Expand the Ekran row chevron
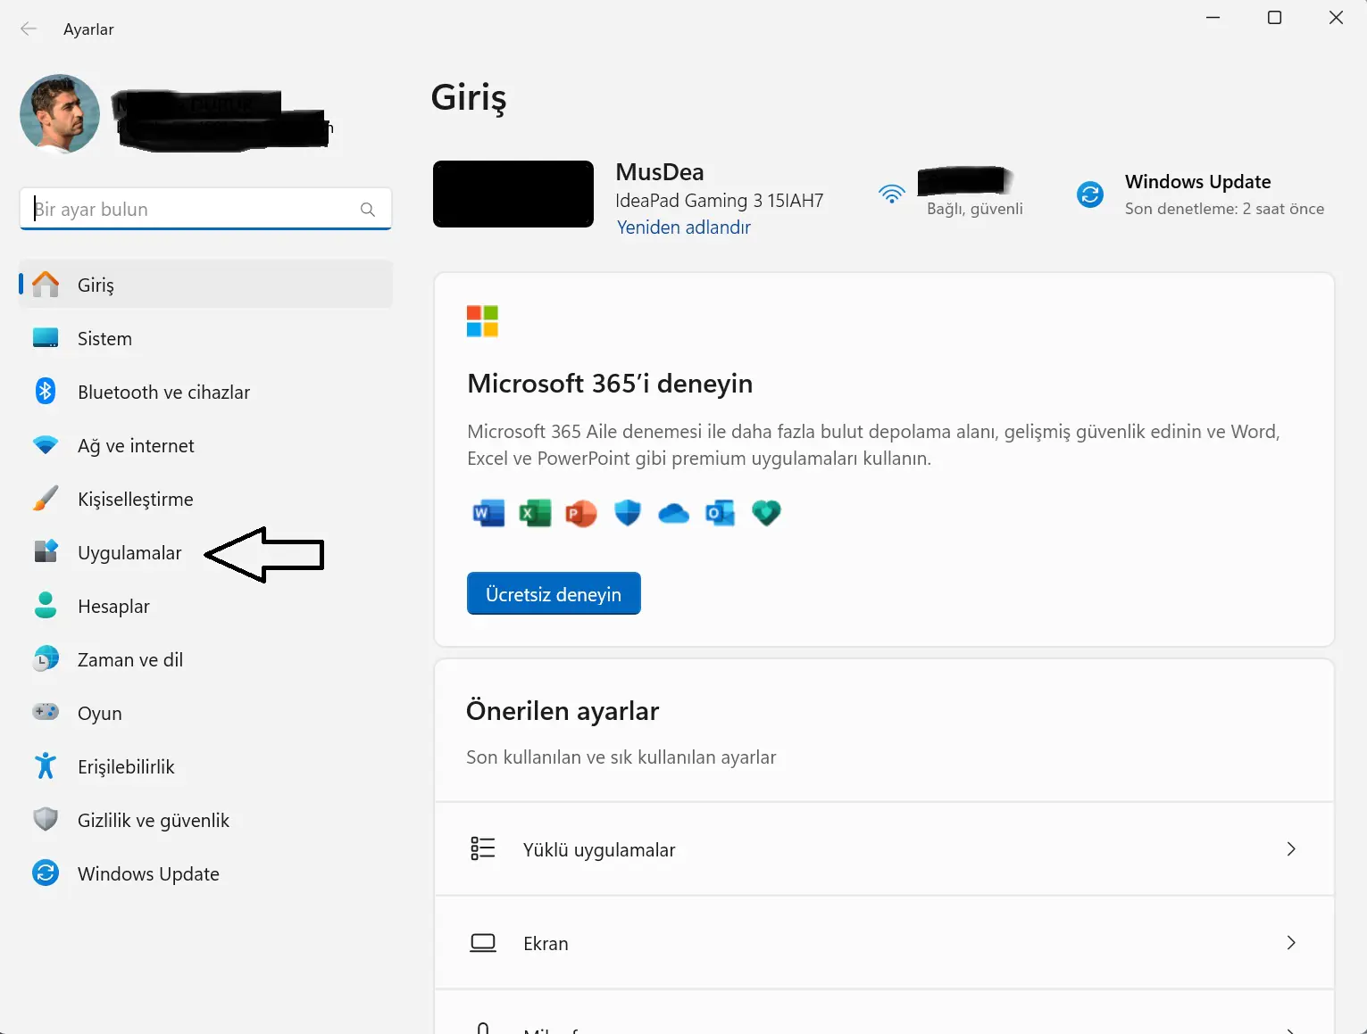 click(1291, 943)
